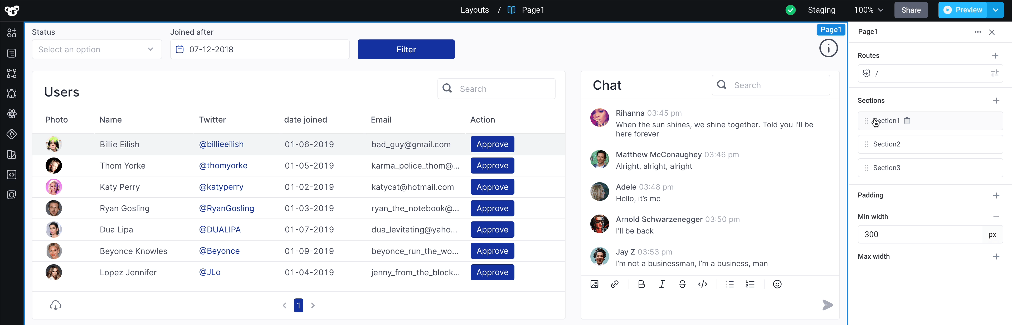Expand the Preview button dropdown arrow
The width and height of the screenshot is (1012, 325).
tap(996, 10)
